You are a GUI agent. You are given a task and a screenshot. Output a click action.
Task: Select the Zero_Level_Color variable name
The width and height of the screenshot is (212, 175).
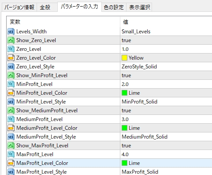coord(36,58)
